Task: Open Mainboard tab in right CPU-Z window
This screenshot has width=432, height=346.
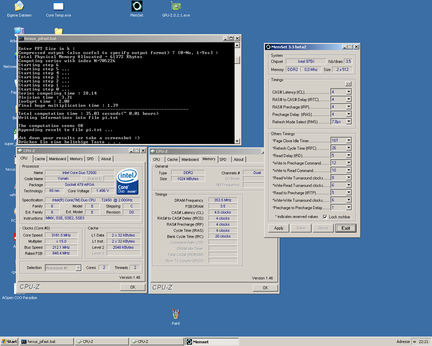Action: coord(190,159)
